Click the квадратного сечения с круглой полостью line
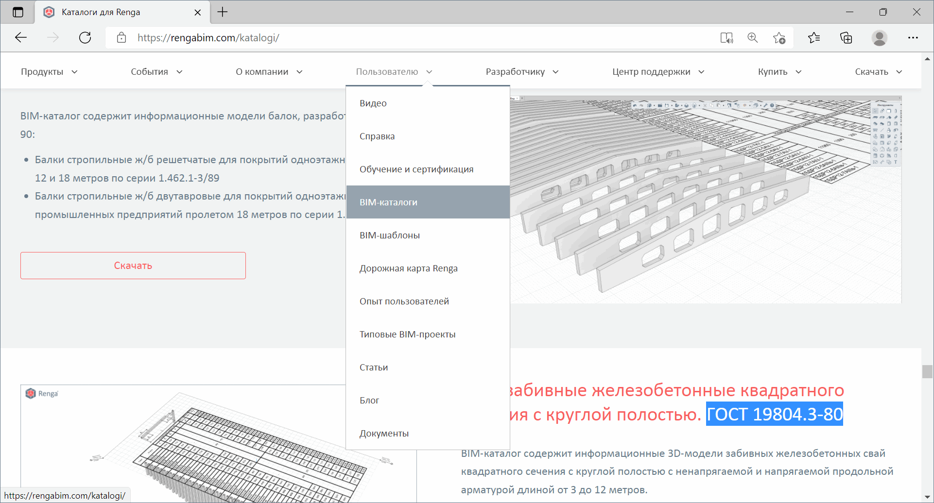 coord(677,471)
